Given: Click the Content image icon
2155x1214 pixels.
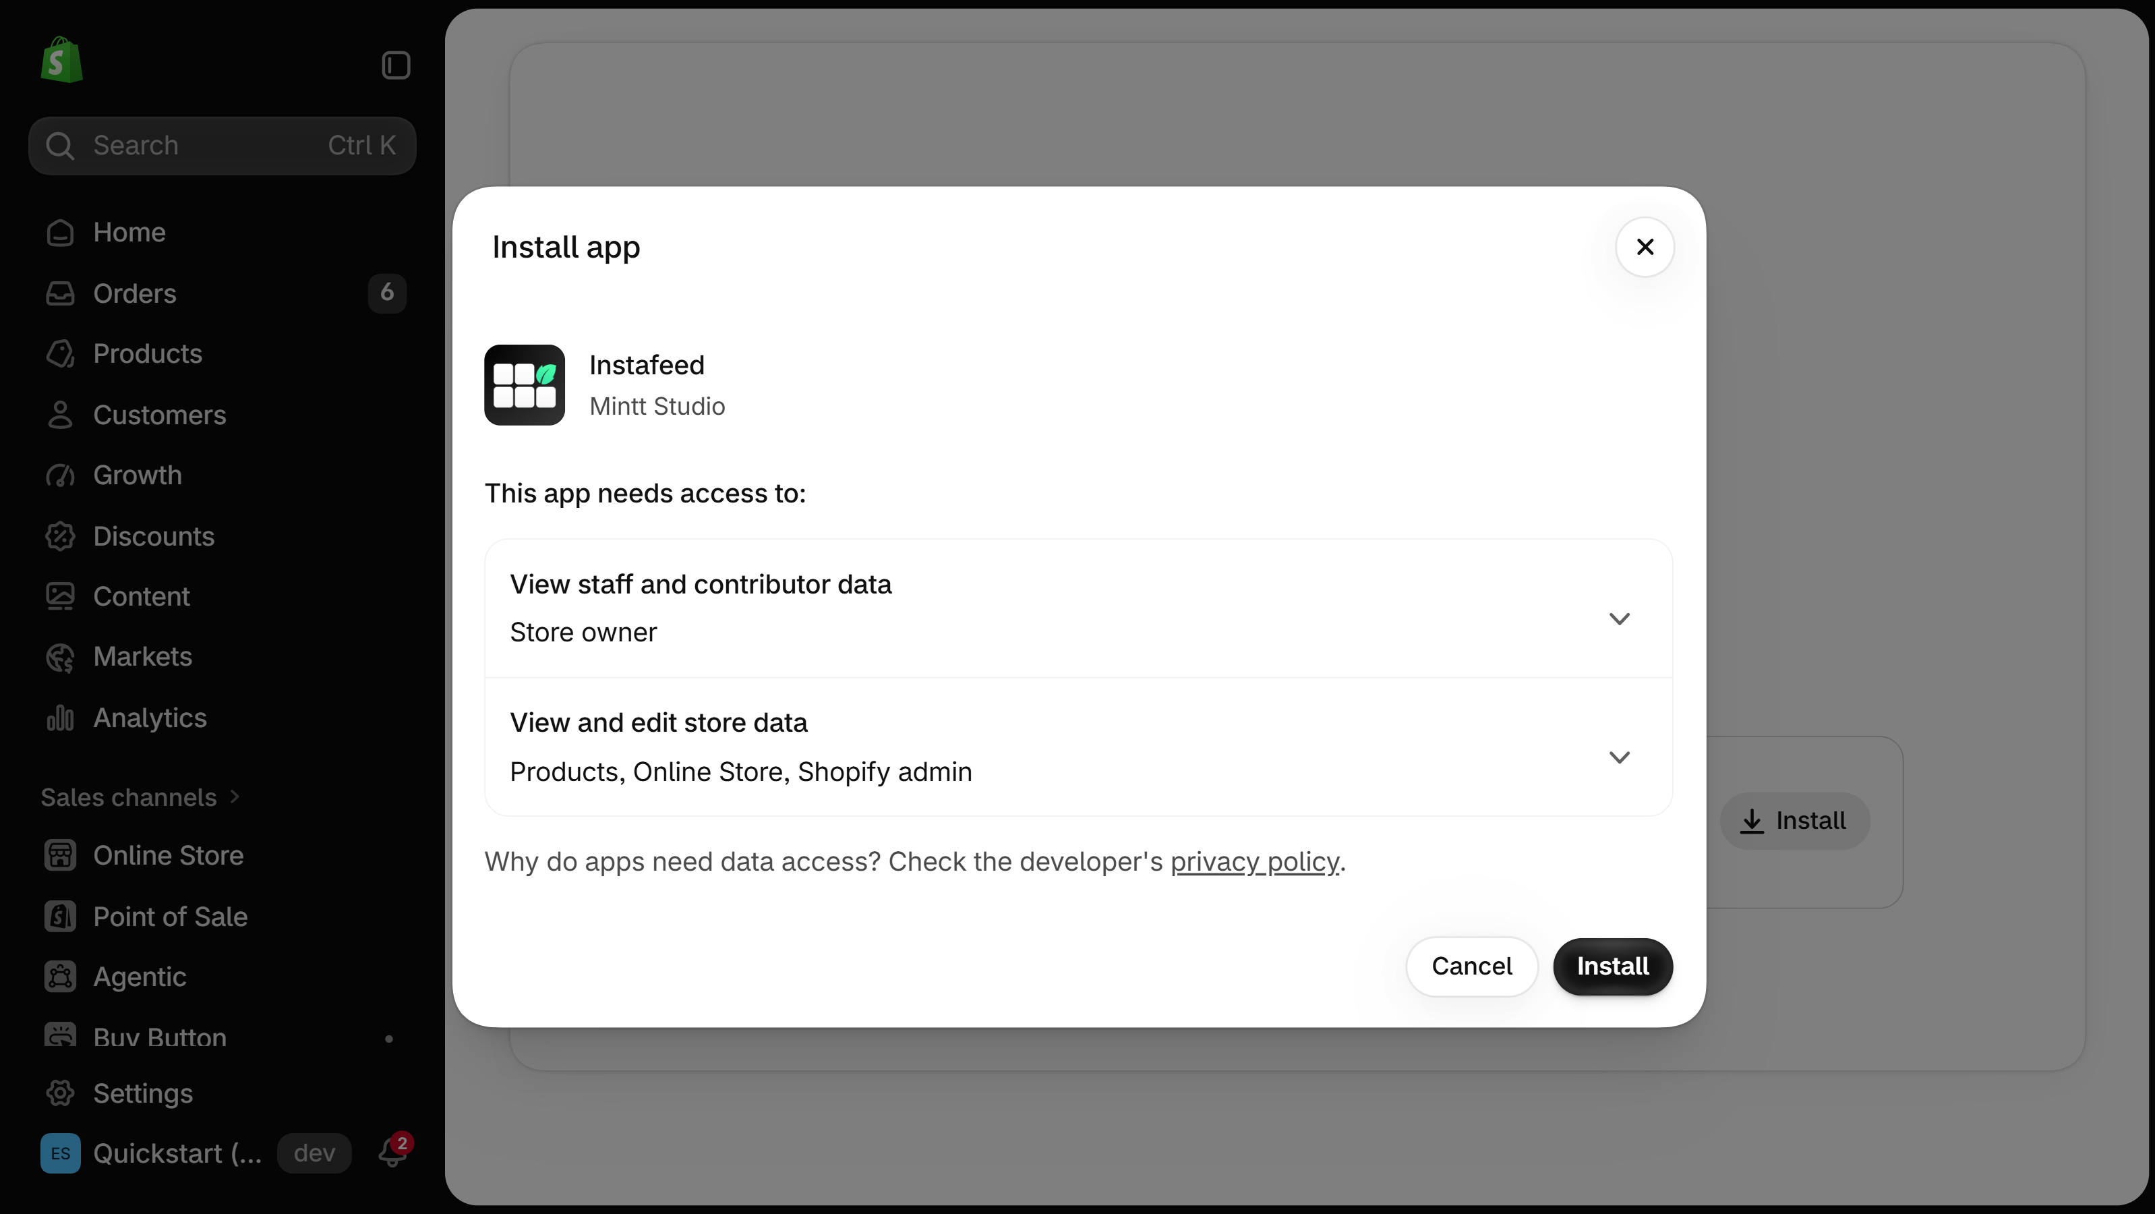Looking at the screenshot, I should click(60, 596).
